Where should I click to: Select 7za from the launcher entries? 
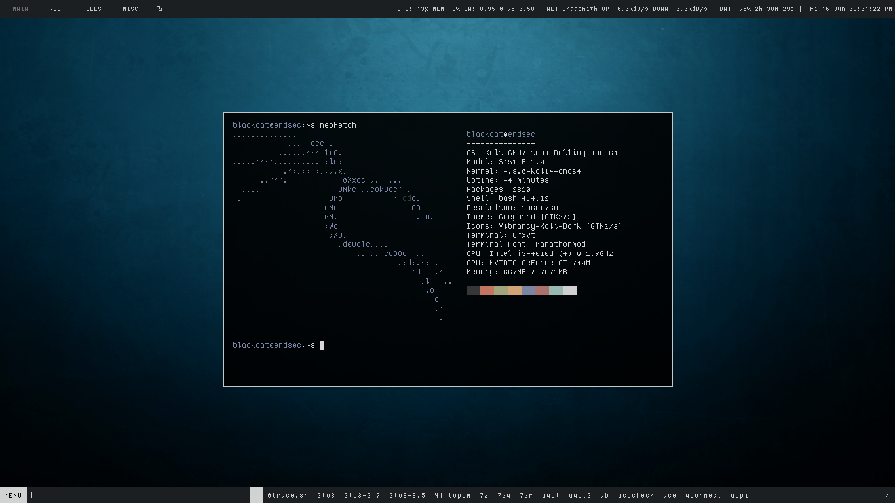(504, 496)
